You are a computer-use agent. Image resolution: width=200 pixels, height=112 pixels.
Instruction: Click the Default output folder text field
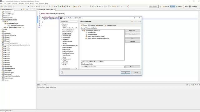[x=103, y=67]
